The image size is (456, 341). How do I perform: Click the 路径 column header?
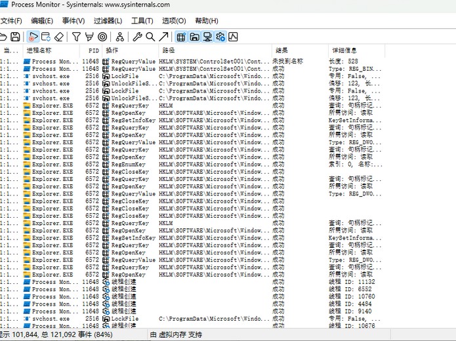point(169,50)
